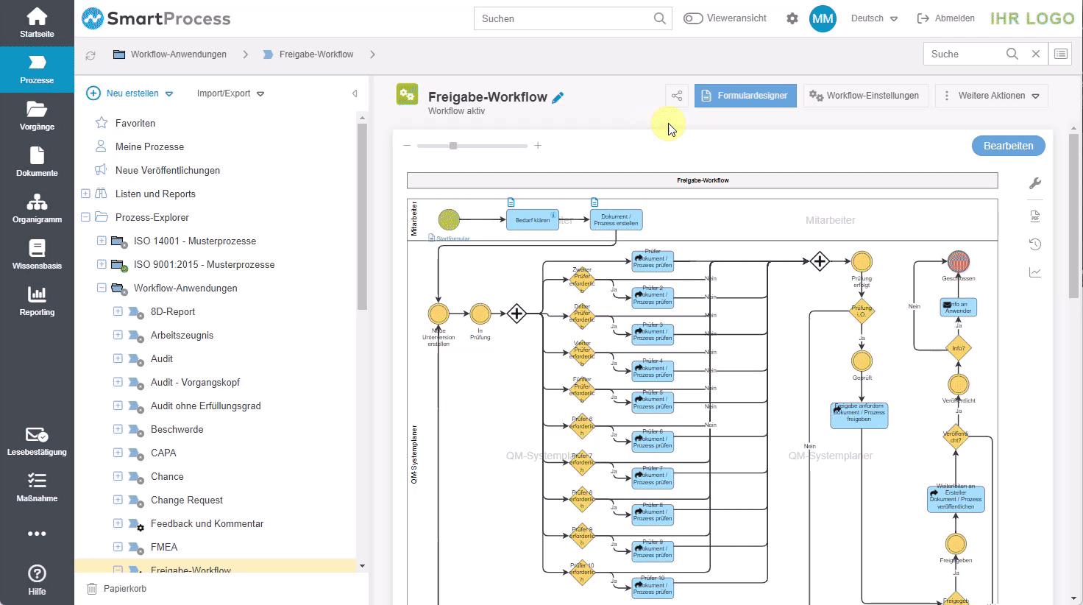
Task: Open the wrench tool in diagram sidebar
Action: [x=1035, y=183]
